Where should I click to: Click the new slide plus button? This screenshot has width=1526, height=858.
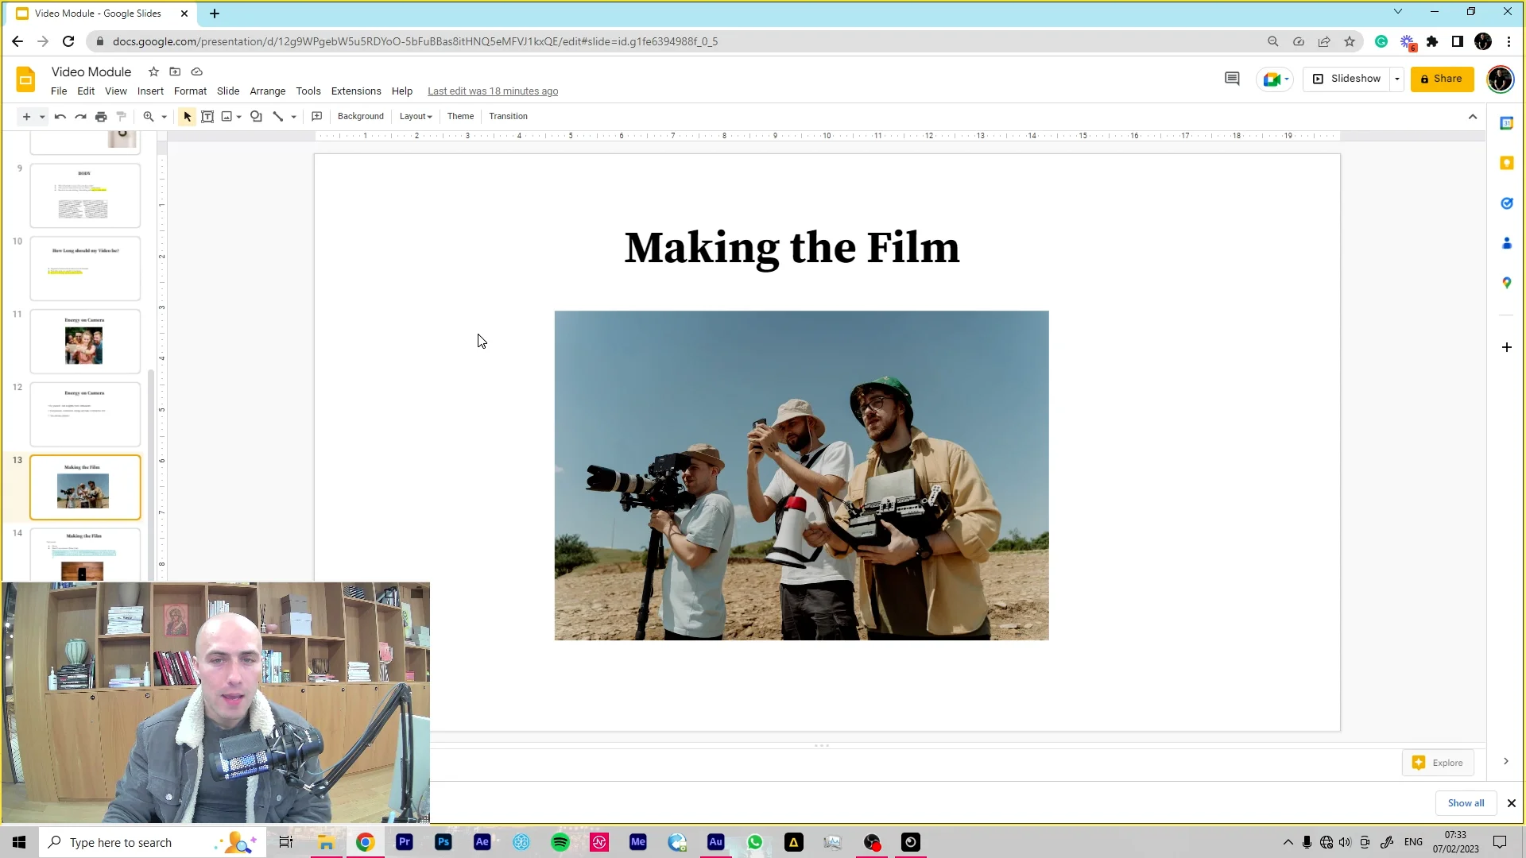[x=26, y=117]
